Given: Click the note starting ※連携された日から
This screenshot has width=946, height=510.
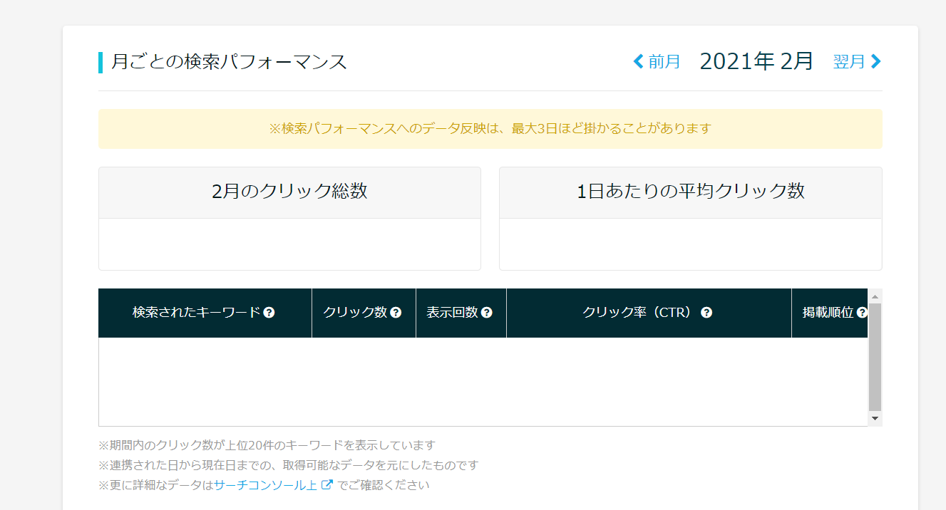Looking at the screenshot, I should (x=288, y=465).
